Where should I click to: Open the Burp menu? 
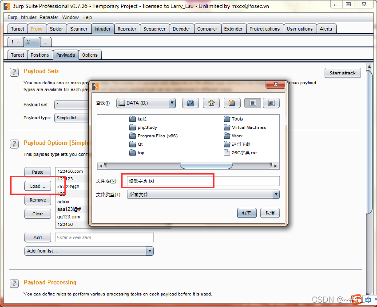12,18
